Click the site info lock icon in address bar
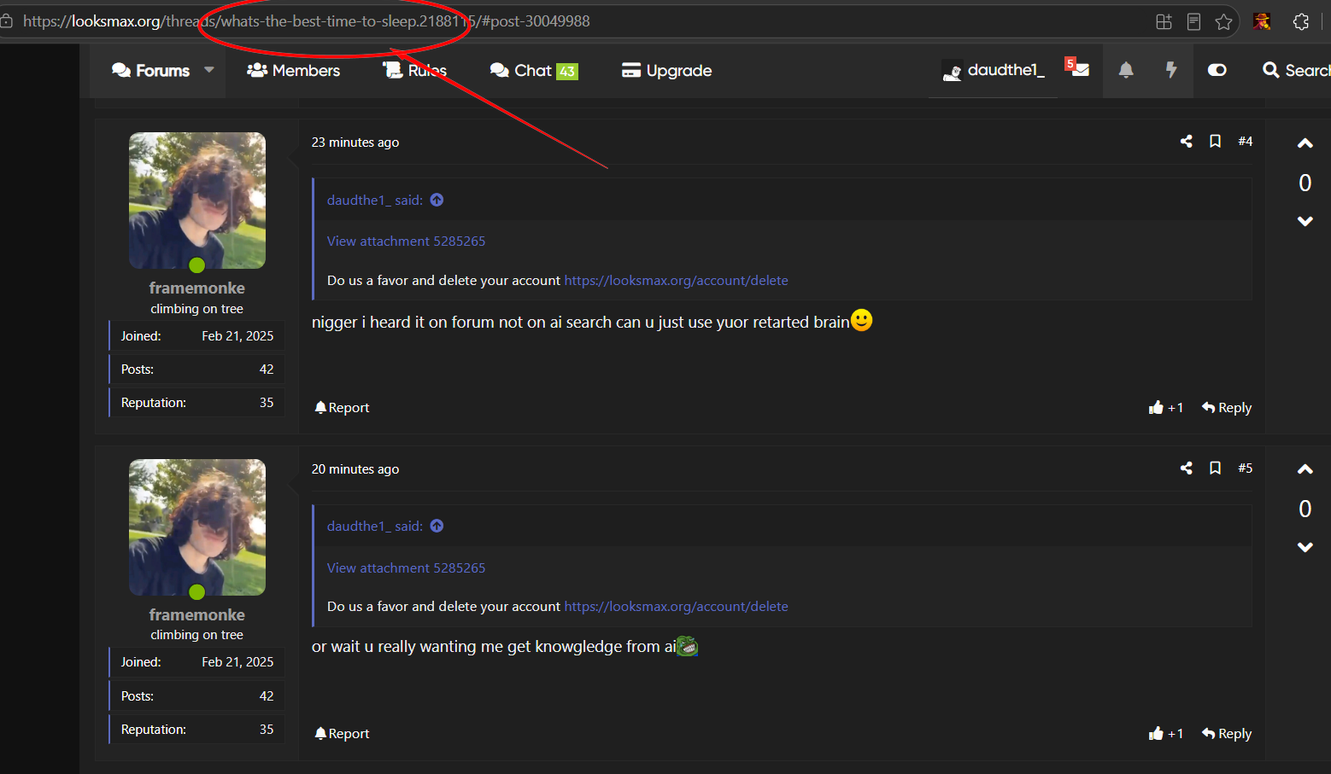The height and width of the screenshot is (774, 1331). click(x=6, y=21)
